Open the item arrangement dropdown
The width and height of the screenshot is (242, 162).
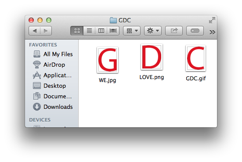(x=132, y=31)
